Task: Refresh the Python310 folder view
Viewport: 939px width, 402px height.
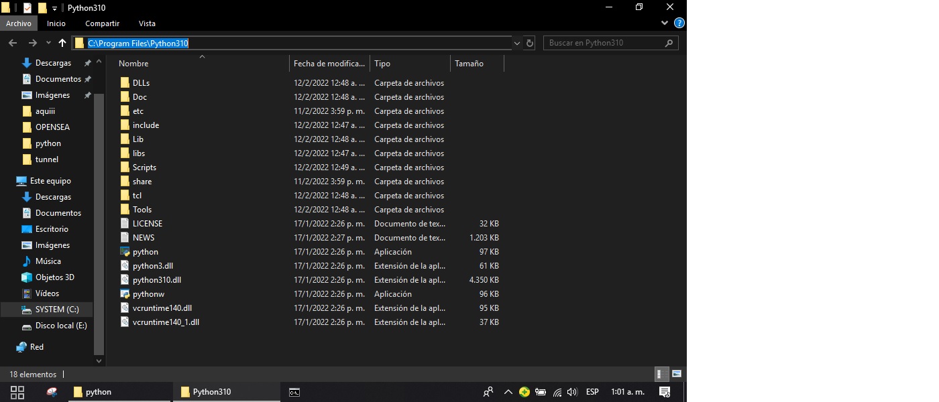Action: 530,43
